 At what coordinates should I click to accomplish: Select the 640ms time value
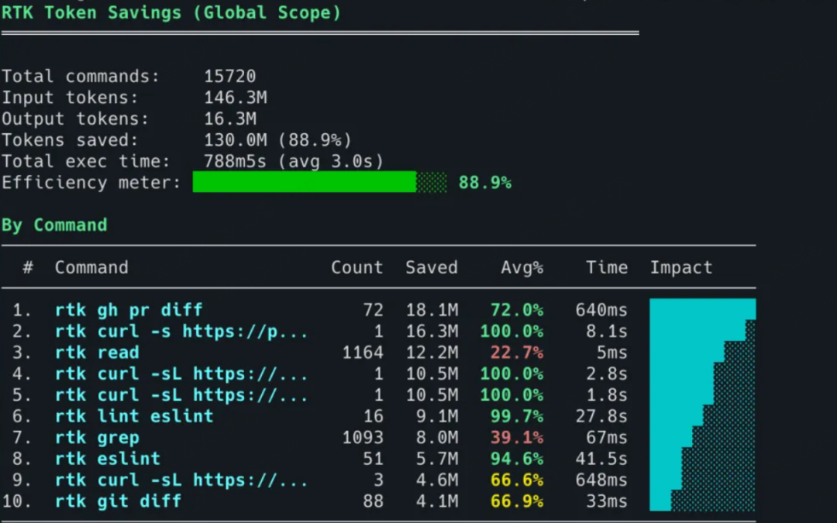pyautogui.click(x=601, y=310)
